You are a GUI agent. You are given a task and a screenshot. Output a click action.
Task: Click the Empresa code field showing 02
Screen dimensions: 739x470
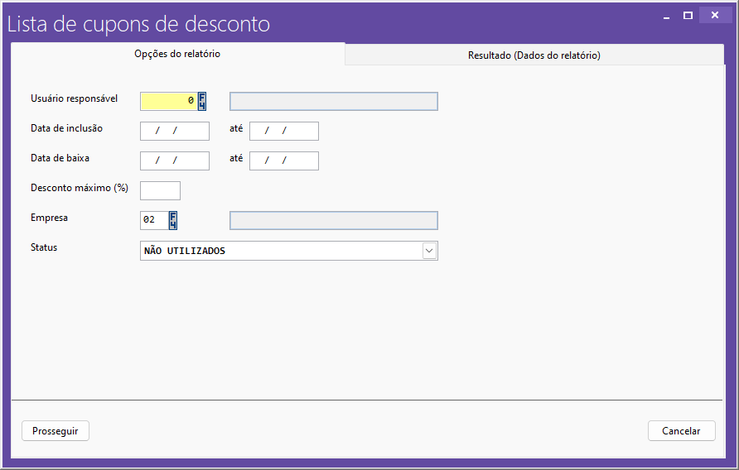(x=154, y=220)
